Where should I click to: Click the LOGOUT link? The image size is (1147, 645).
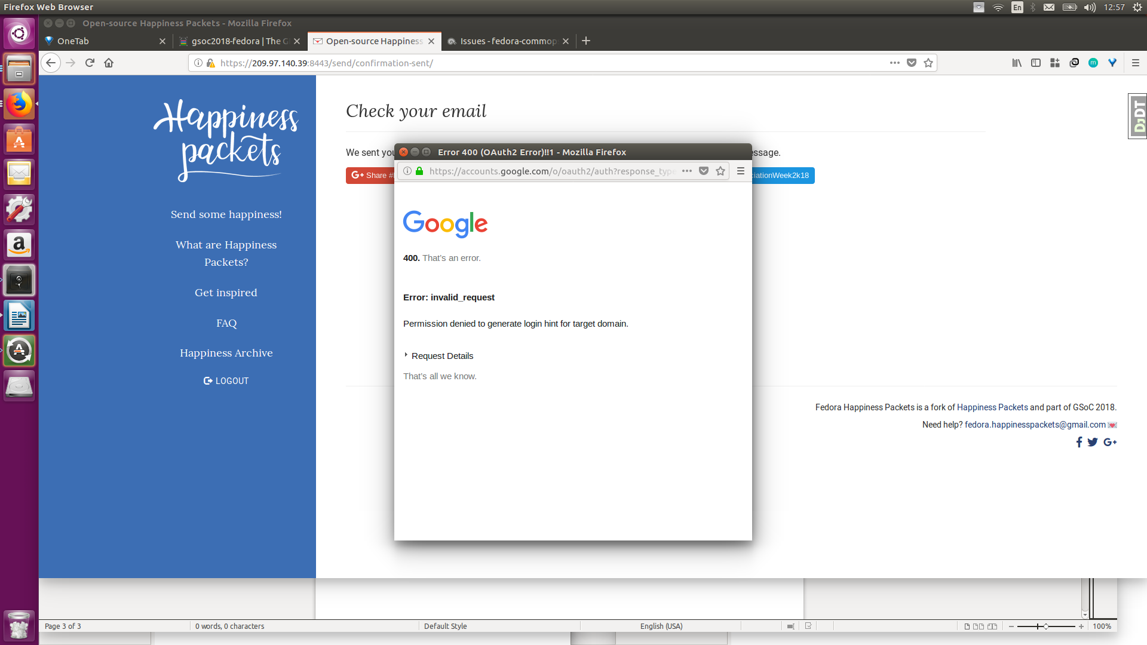[226, 381]
